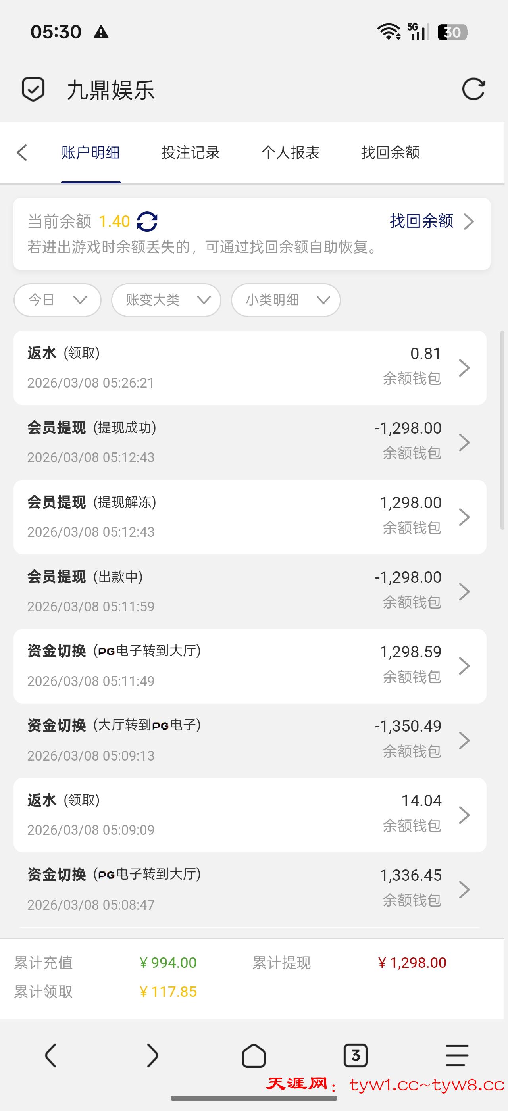Open the browser tabs switcher showing 3
The image size is (508, 1111).
point(355,1055)
